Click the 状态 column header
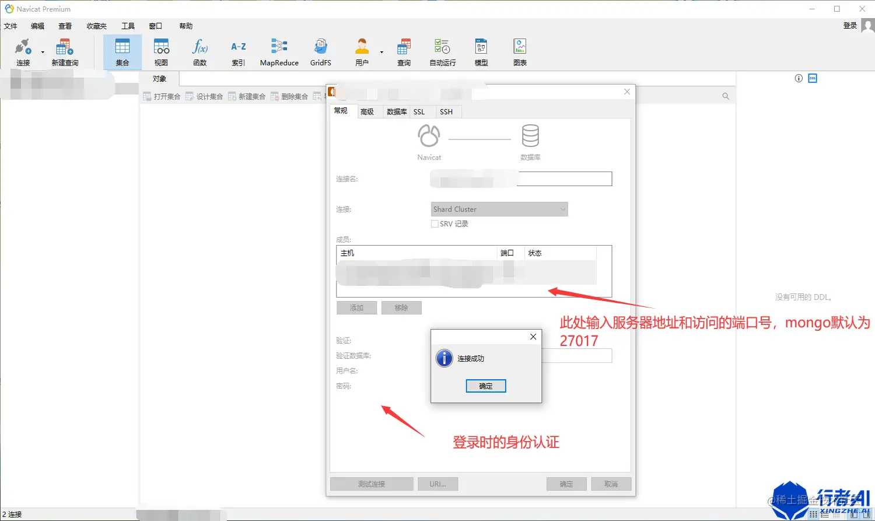Viewport: 875px width, 521px height. 561,253
